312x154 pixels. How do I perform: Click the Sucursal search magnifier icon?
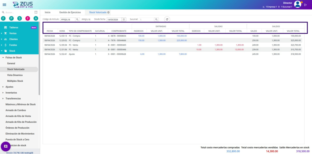(x=156, y=19)
